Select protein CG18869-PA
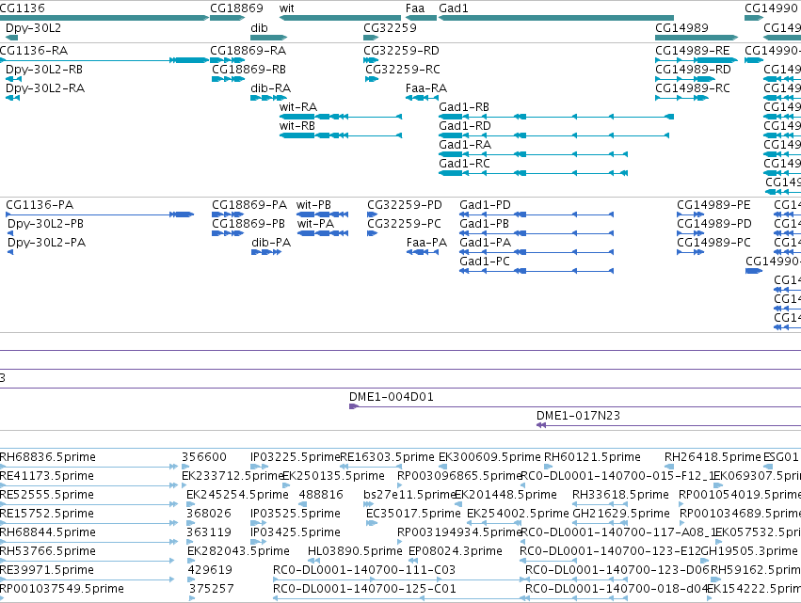The width and height of the screenshot is (801, 603). (x=228, y=214)
